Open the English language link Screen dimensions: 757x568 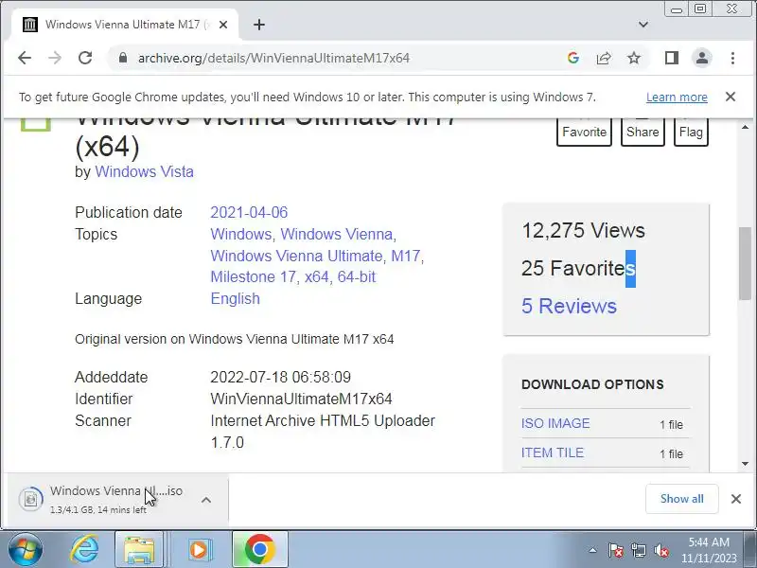coord(235,298)
